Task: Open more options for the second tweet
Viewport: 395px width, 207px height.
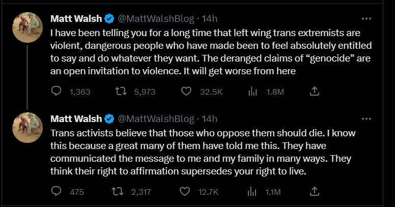Action: 365,119
